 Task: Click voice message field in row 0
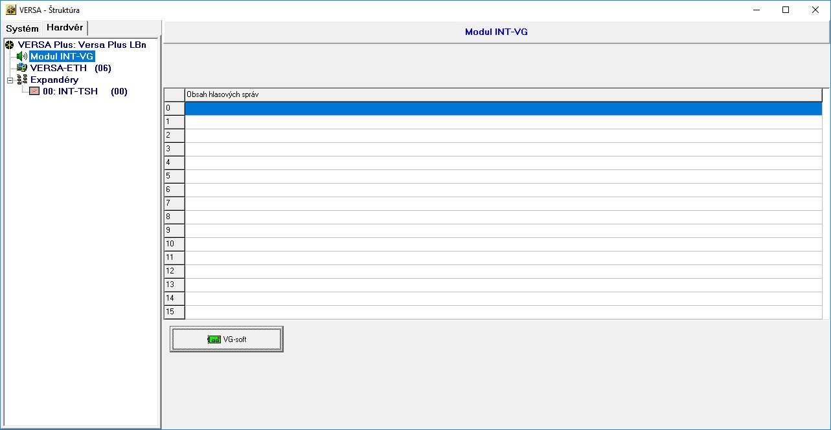pyautogui.click(x=503, y=109)
